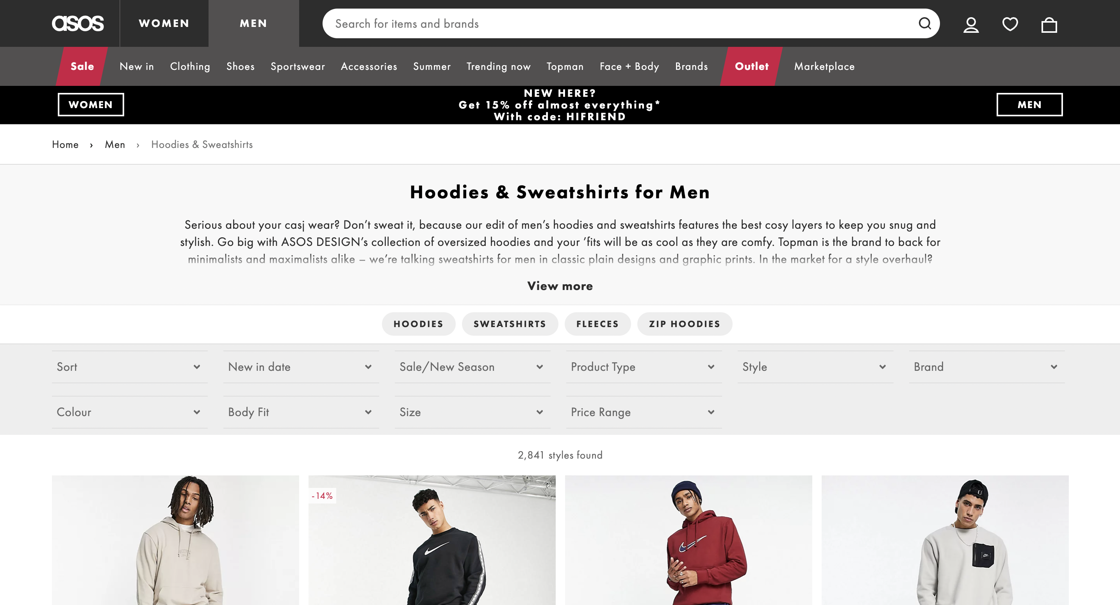The image size is (1120, 605).
Task: Open the Outlet menu item
Action: [x=751, y=66]
